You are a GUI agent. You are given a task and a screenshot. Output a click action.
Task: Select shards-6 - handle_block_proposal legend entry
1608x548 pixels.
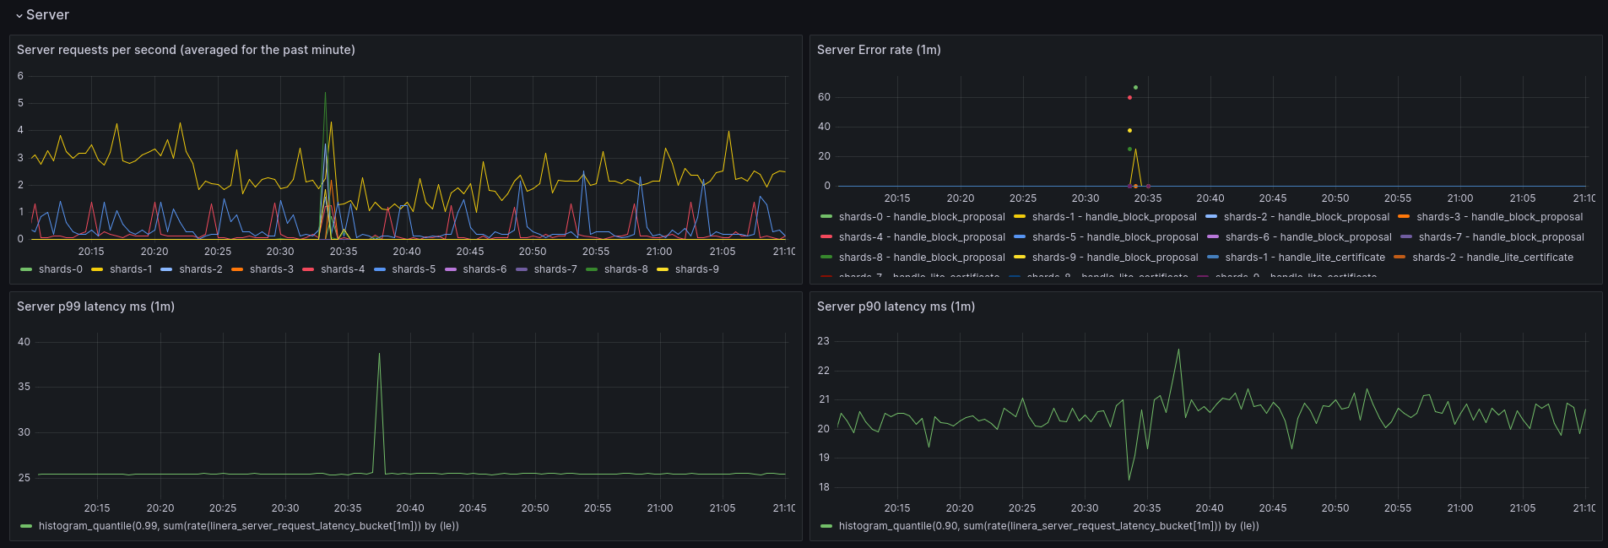pyautogui.click(x=1308, y=237)
